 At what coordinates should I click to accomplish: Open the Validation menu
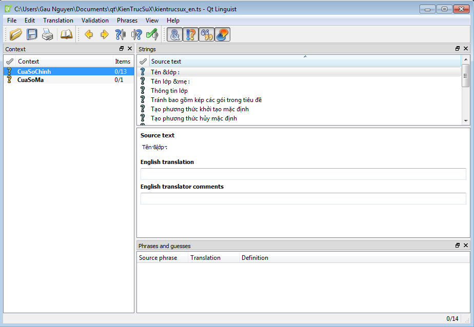tap(95, 20)
